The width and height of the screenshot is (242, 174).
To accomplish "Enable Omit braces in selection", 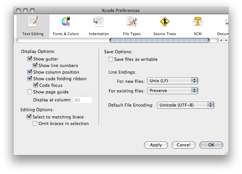I will 35,123.
